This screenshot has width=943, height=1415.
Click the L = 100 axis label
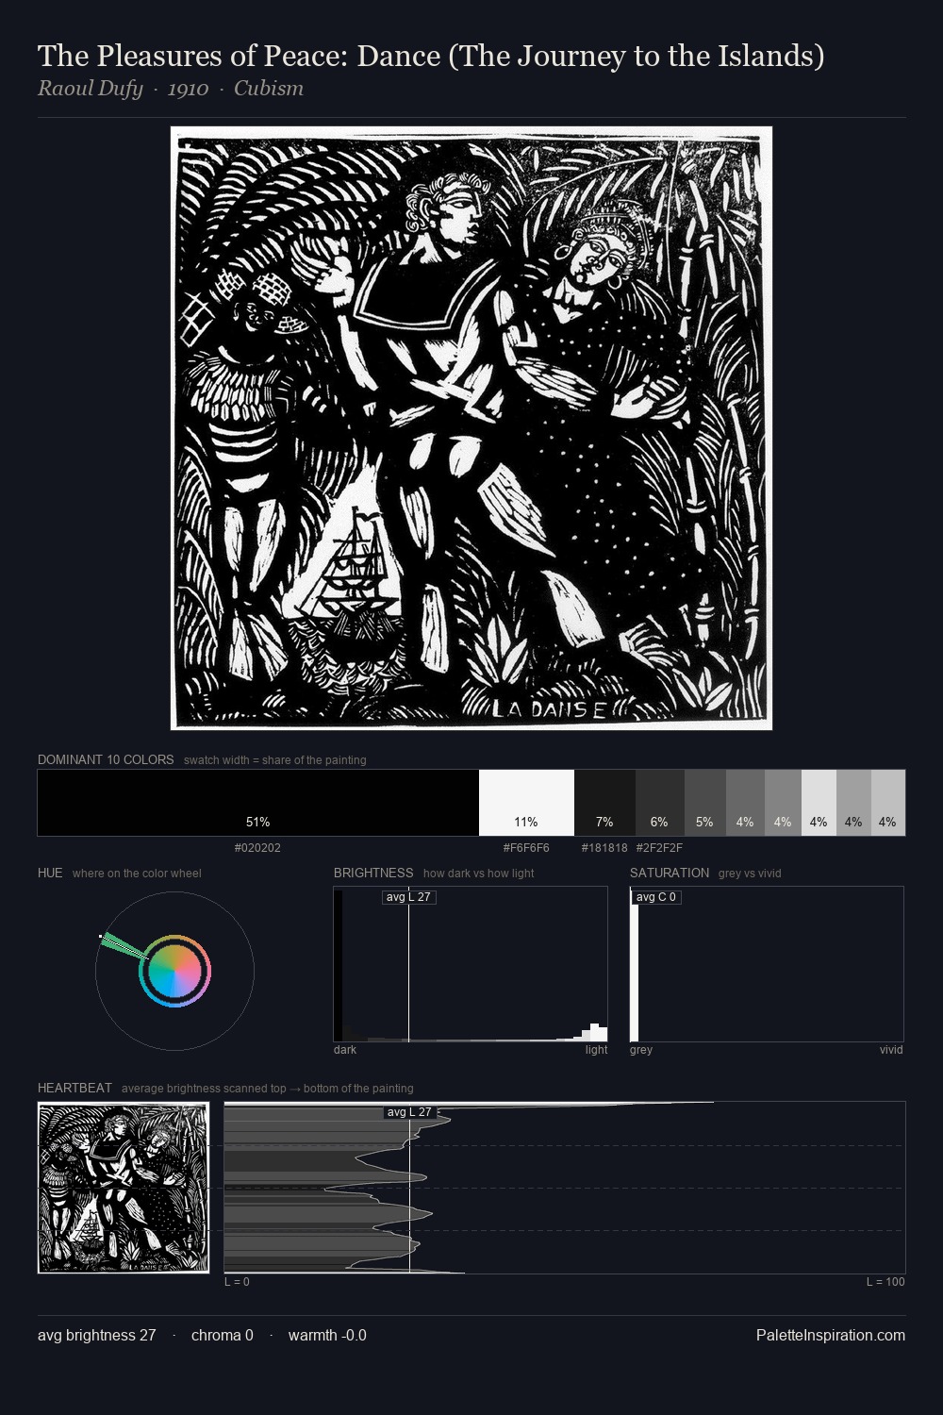(x=885, y=1282)
